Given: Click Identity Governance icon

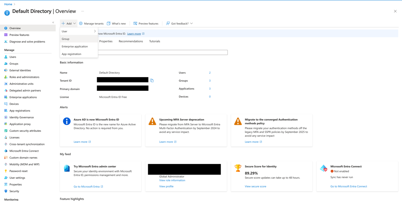Looking at the screenshot, I should 6,117.
